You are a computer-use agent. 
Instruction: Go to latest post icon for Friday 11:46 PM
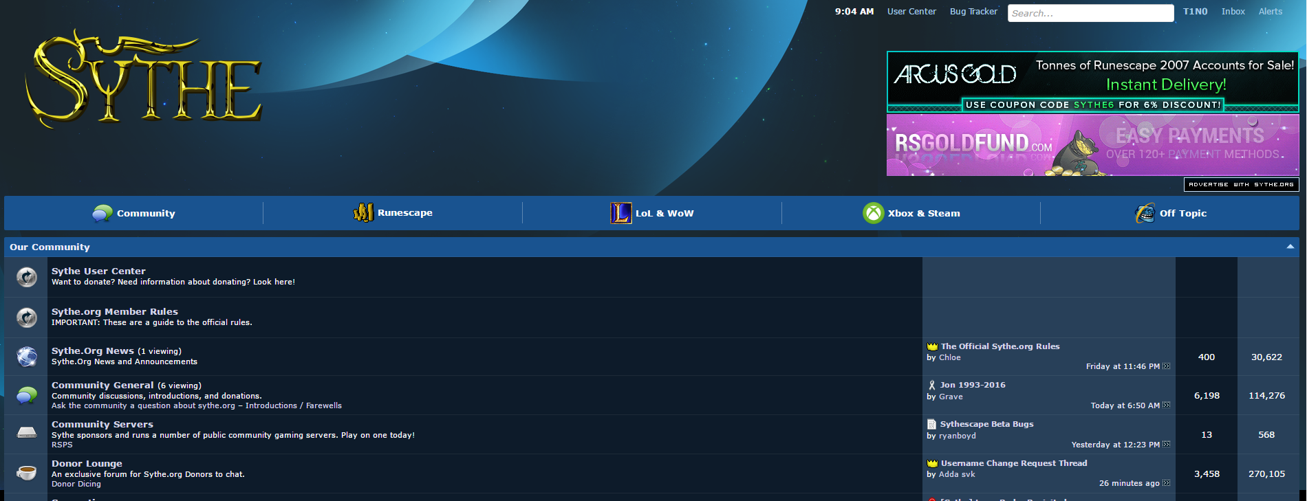(x=1166, y=366)
